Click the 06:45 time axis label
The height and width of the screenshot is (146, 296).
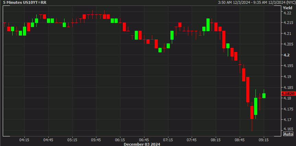(x=144, y=140)
